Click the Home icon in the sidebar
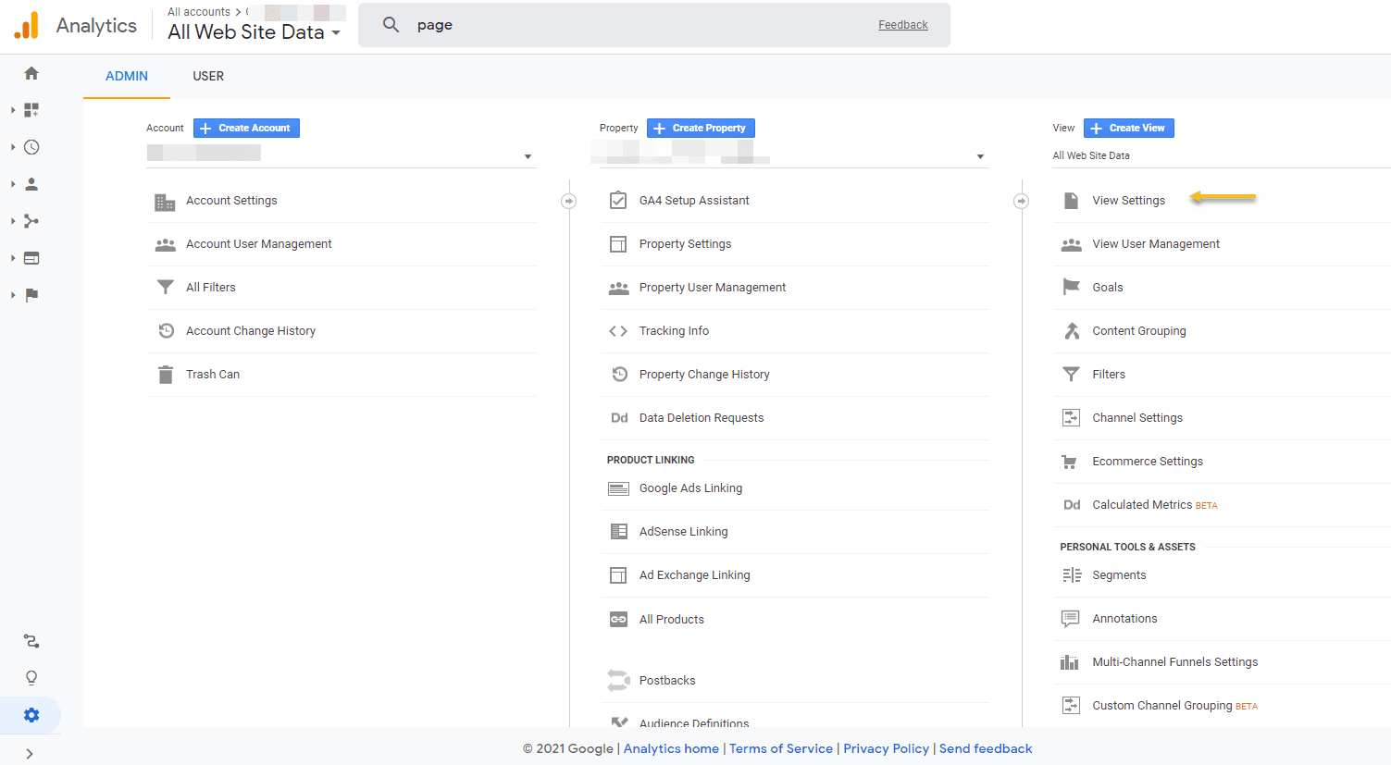Viewport: 1391px width, 765px height. [x=31, y=72]
